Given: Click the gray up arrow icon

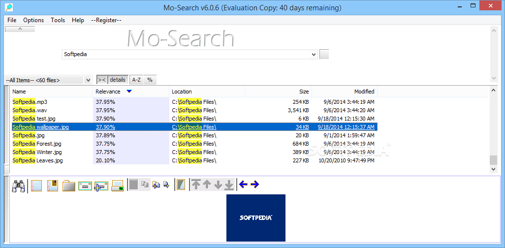Looking at the screenshot, I should [x=207, y=184].
